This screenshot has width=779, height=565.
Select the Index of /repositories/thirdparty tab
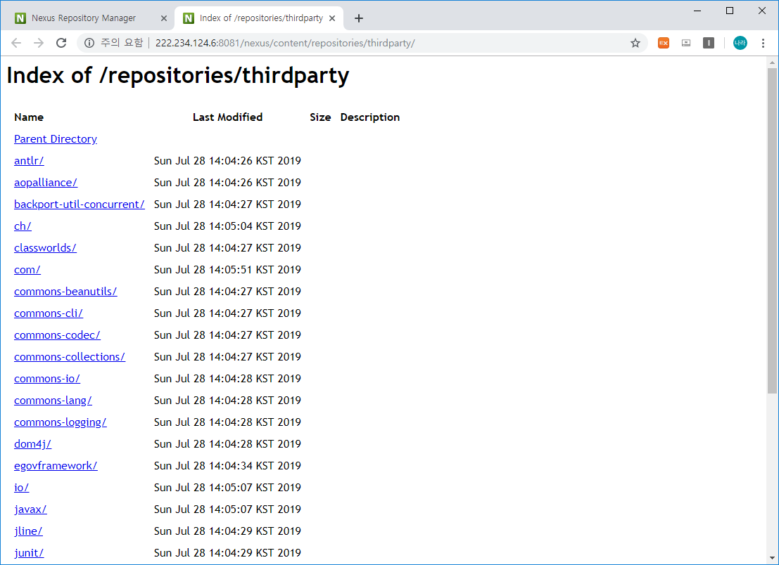tap(258, 18)
